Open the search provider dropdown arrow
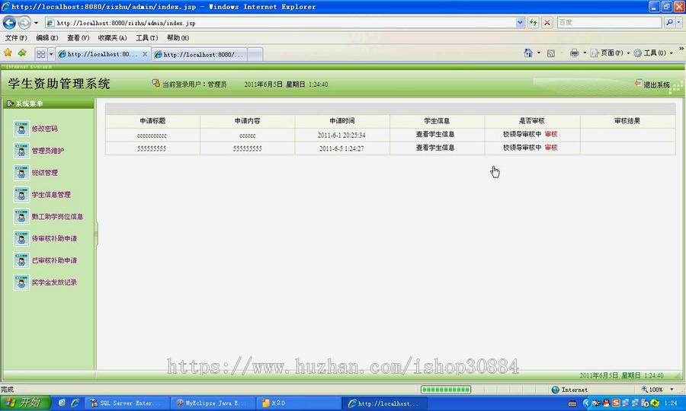This screenshot has width=686, height=411. (x=678, y=22)
